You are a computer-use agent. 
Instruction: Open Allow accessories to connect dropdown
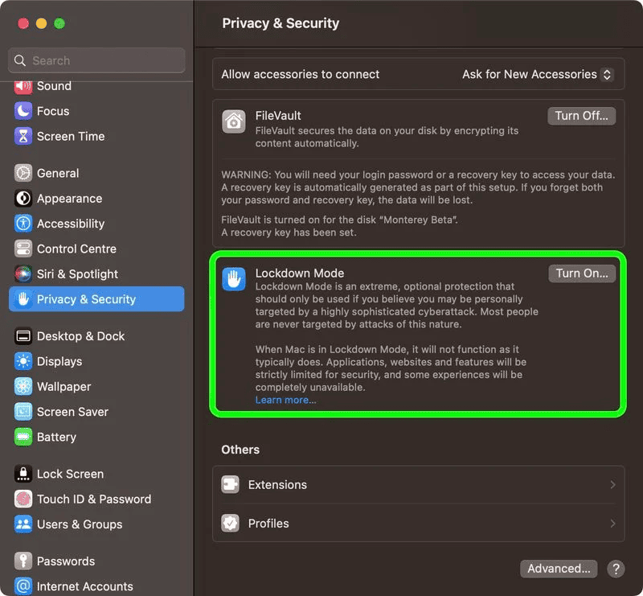(x=538, y=74)
